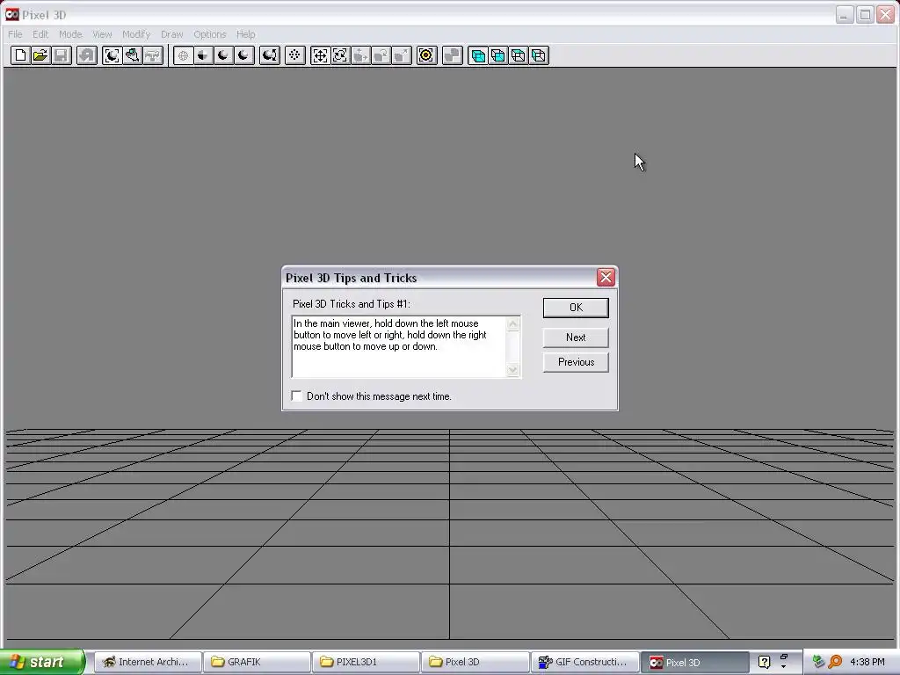Image resolution: width=900 pixels, height=675 pixels.
Task: Select the third wireframe cube view icon
Action: click(x=519, y=55)
